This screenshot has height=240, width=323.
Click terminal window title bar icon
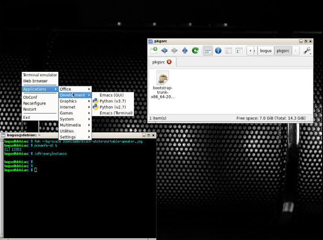click(3, 135)
